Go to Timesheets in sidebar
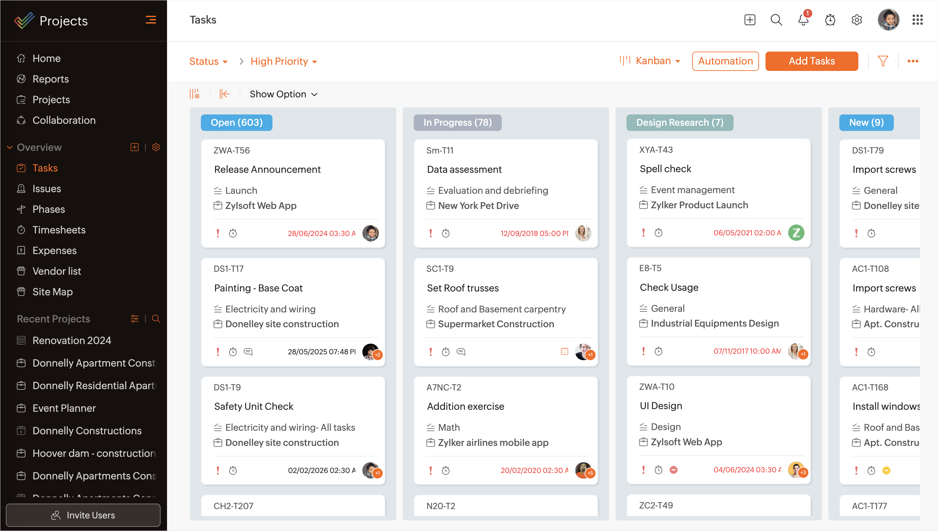The image size is (938, 531). point(59,230)
